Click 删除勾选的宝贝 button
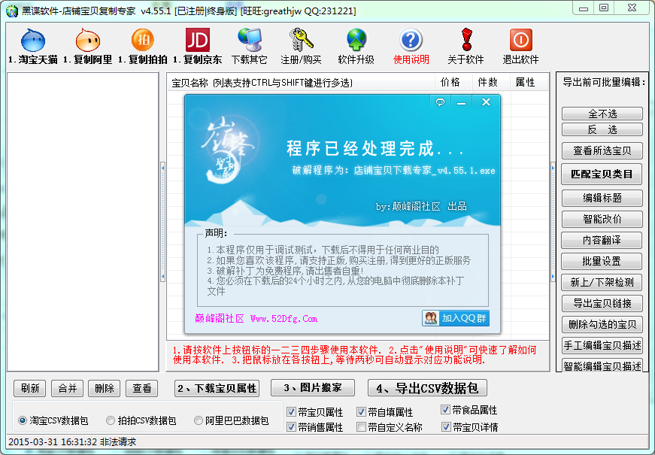 coord(602,324)
